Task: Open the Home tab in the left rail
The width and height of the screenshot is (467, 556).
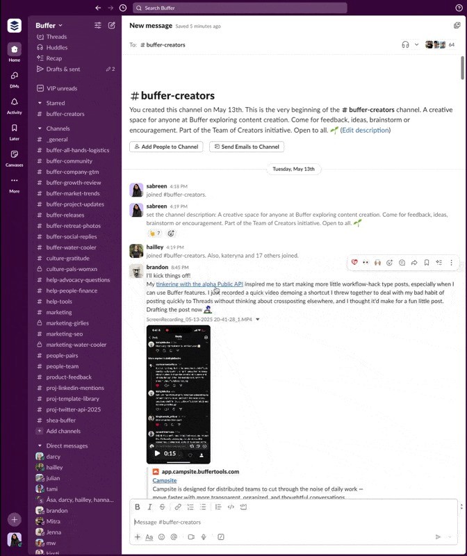Action: [x=14, y=53]
